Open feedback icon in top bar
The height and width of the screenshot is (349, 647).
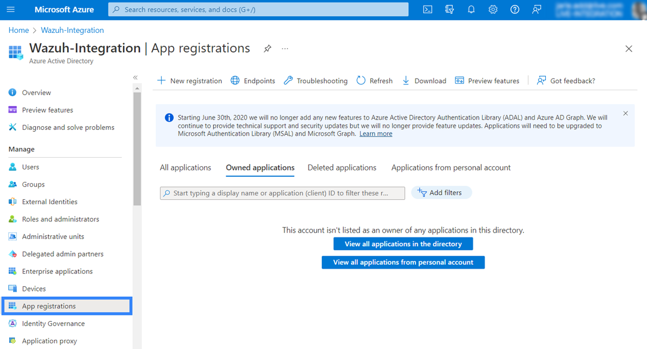coord(536,10)
